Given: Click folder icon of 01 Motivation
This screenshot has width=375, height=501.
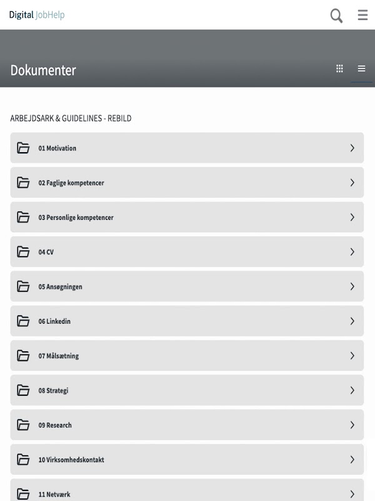Looking at the screenshot, I should (x=23, y=148).
